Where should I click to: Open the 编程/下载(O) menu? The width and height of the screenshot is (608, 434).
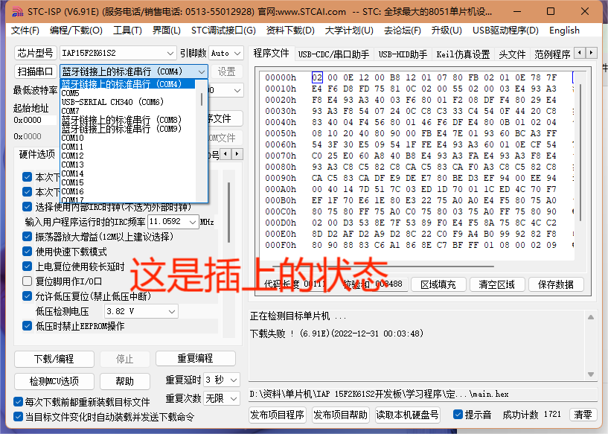(x=76, y=31)
